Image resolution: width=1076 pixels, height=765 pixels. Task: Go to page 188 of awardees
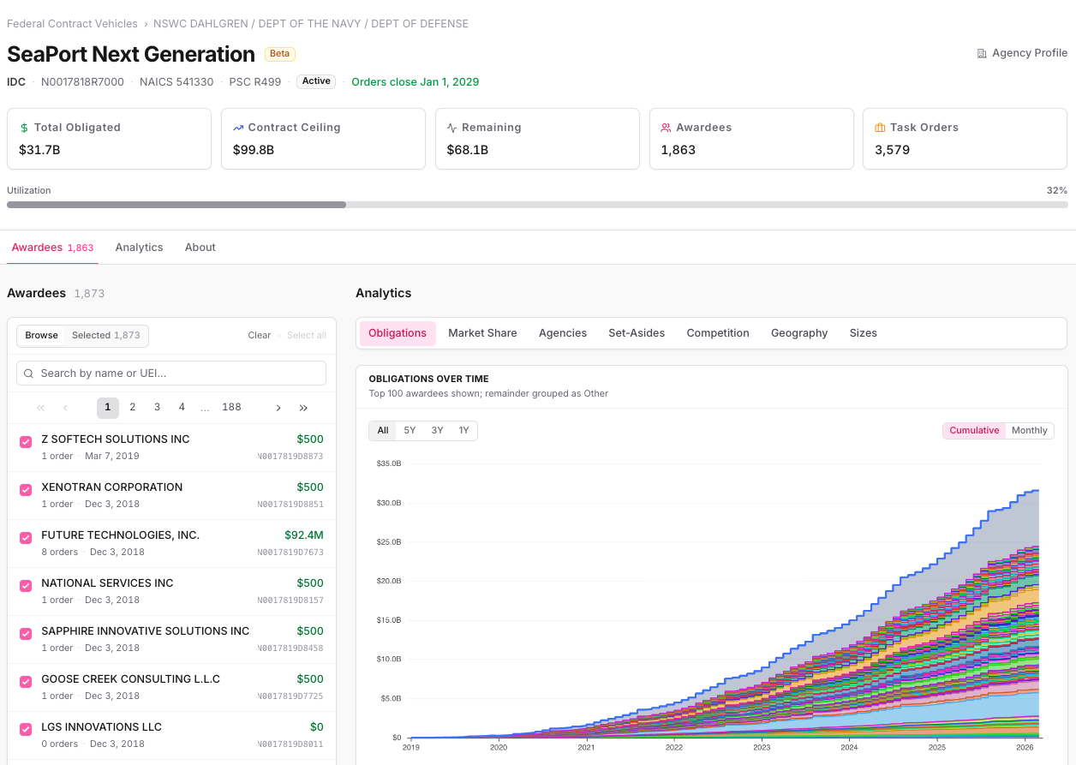(231, 408)
